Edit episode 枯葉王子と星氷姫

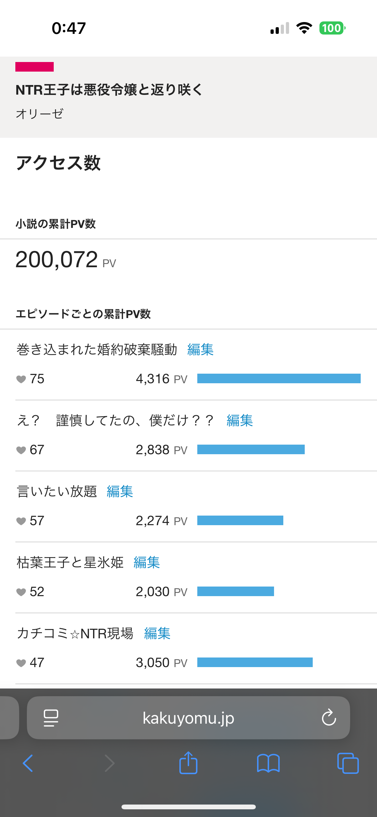pyautogui.click(x=147, y=562)
